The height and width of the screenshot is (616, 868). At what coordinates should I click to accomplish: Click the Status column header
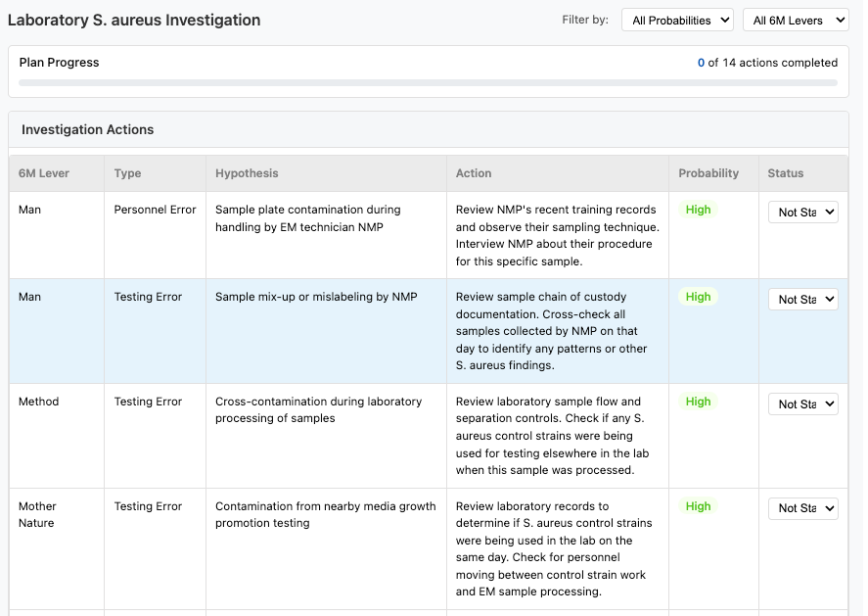coord(785,173)
